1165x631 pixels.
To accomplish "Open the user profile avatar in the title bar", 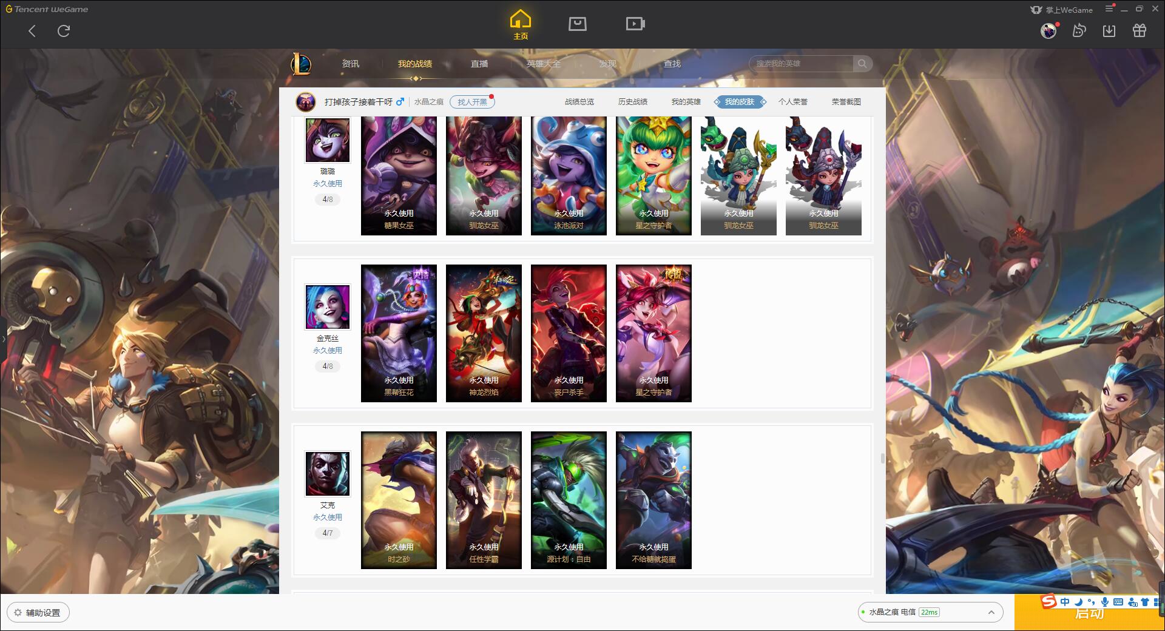I will pos(1048,31).
